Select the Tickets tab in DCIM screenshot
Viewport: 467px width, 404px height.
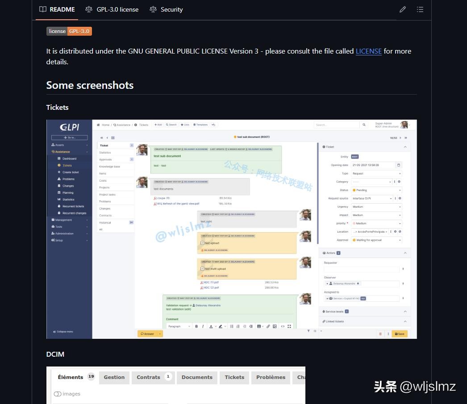234,377
